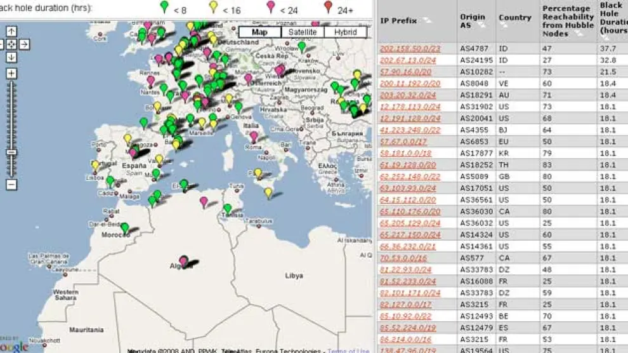Zoom out with the minus button

click(x=11, y=185)
